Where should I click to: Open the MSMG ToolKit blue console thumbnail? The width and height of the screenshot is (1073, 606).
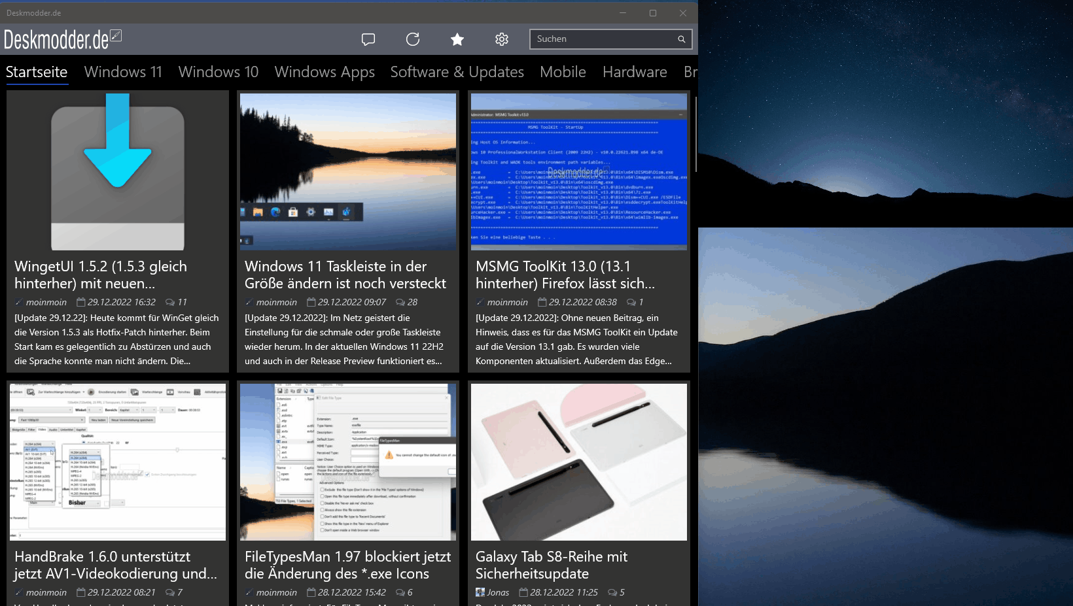pos(579,172)
